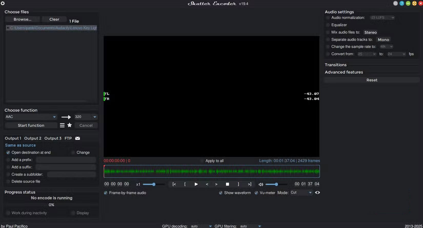Image resolution: width=423 pixels, height=228 pixels.
Task: Click Start function button
Action: [31, 125]
